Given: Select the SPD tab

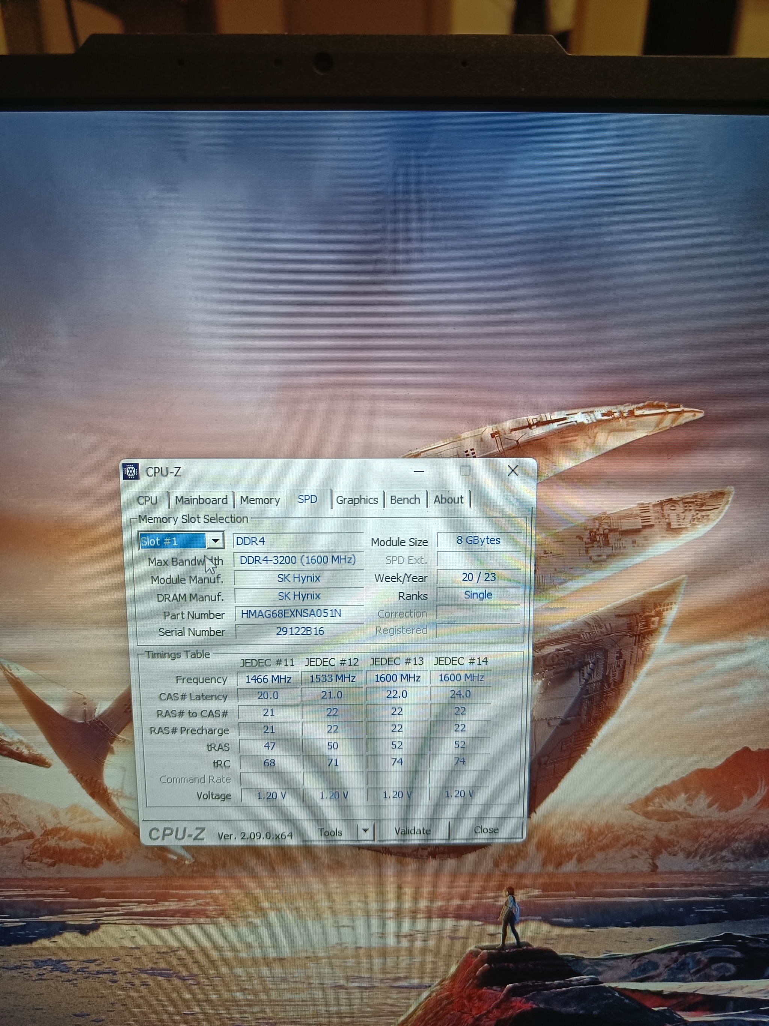Looking at the screenshot, I should 307,500.
